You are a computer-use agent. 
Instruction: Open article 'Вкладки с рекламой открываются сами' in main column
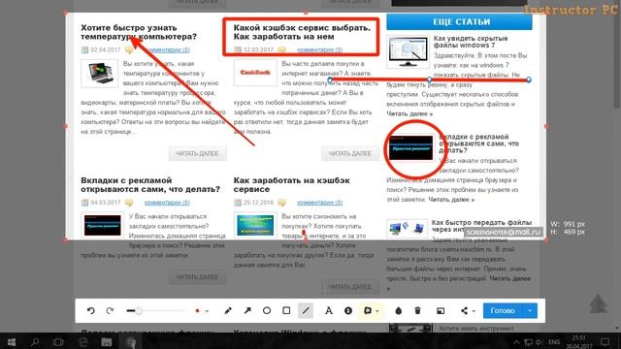click(150, 185)
